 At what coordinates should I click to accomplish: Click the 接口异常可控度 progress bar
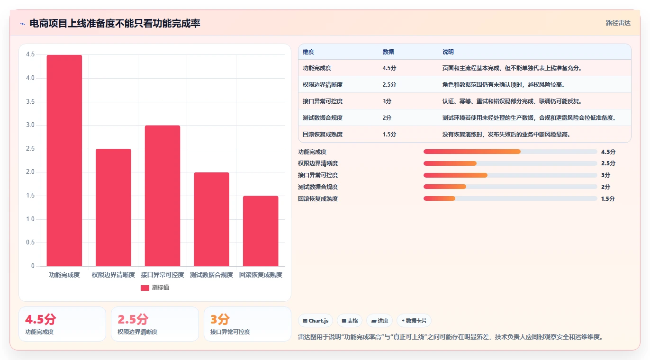coord(510,175)
